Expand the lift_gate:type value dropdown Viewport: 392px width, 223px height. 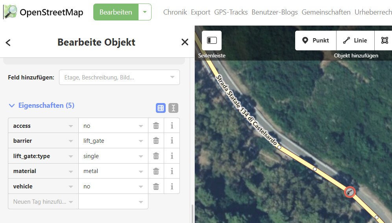point(141,156)
